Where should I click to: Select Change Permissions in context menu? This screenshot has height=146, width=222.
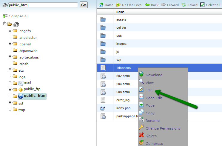(x=163, y=128)
